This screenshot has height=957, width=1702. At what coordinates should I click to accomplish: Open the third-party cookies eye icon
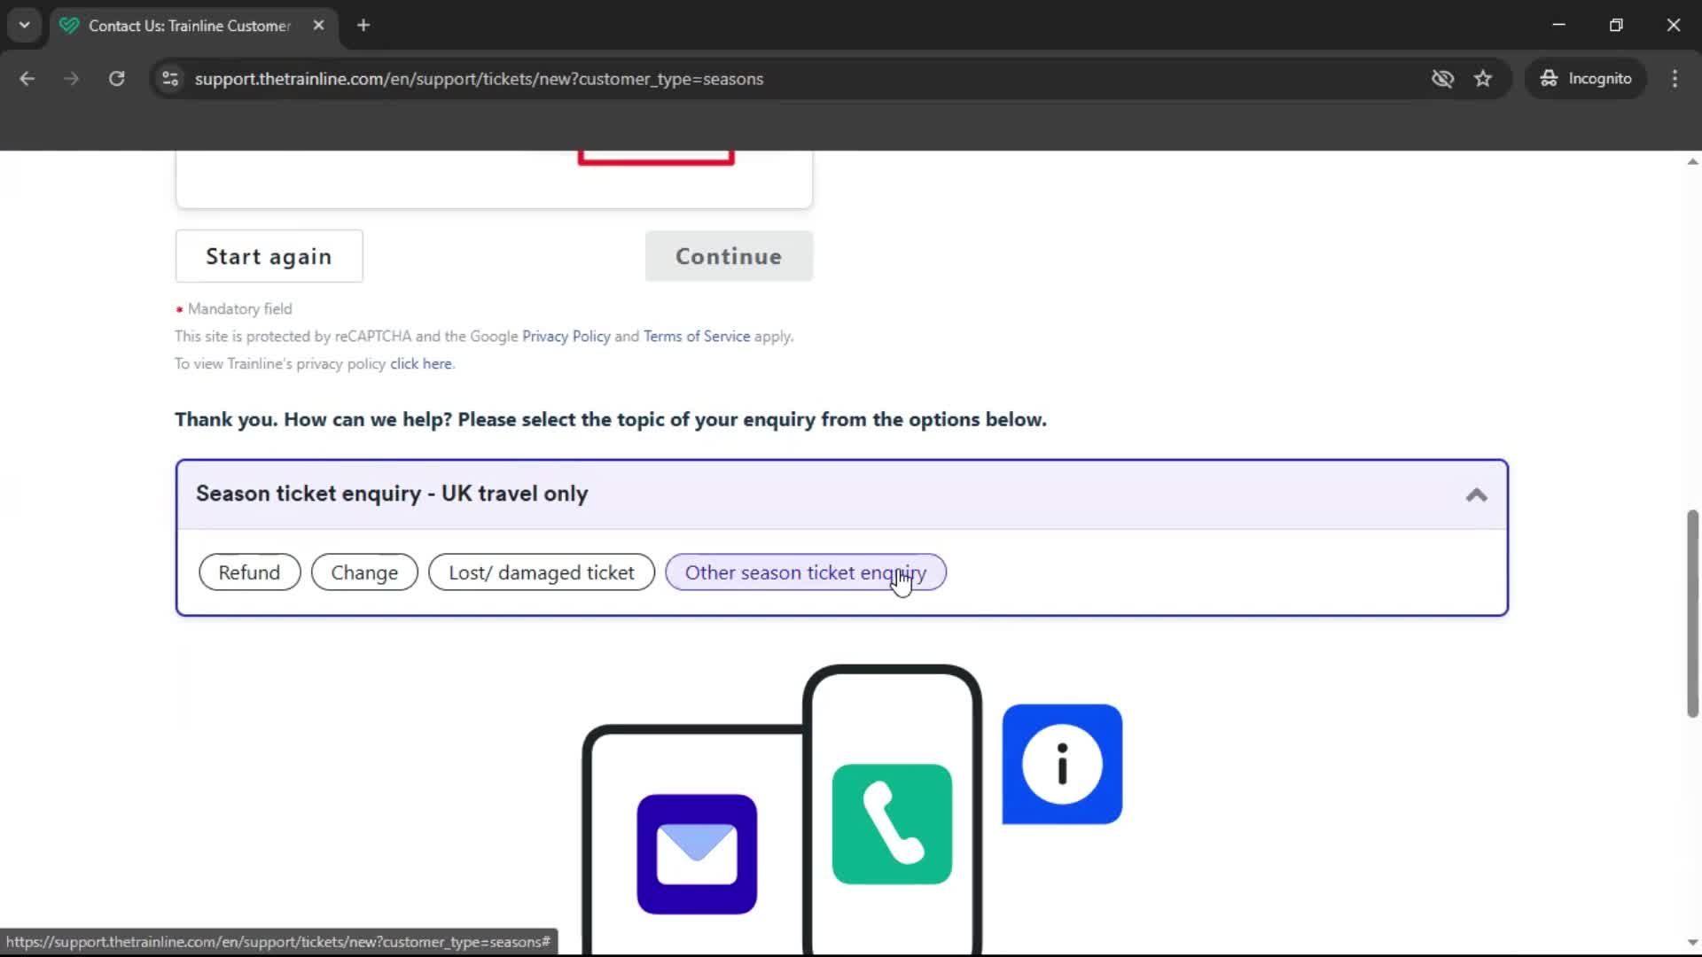point(1443,78)
